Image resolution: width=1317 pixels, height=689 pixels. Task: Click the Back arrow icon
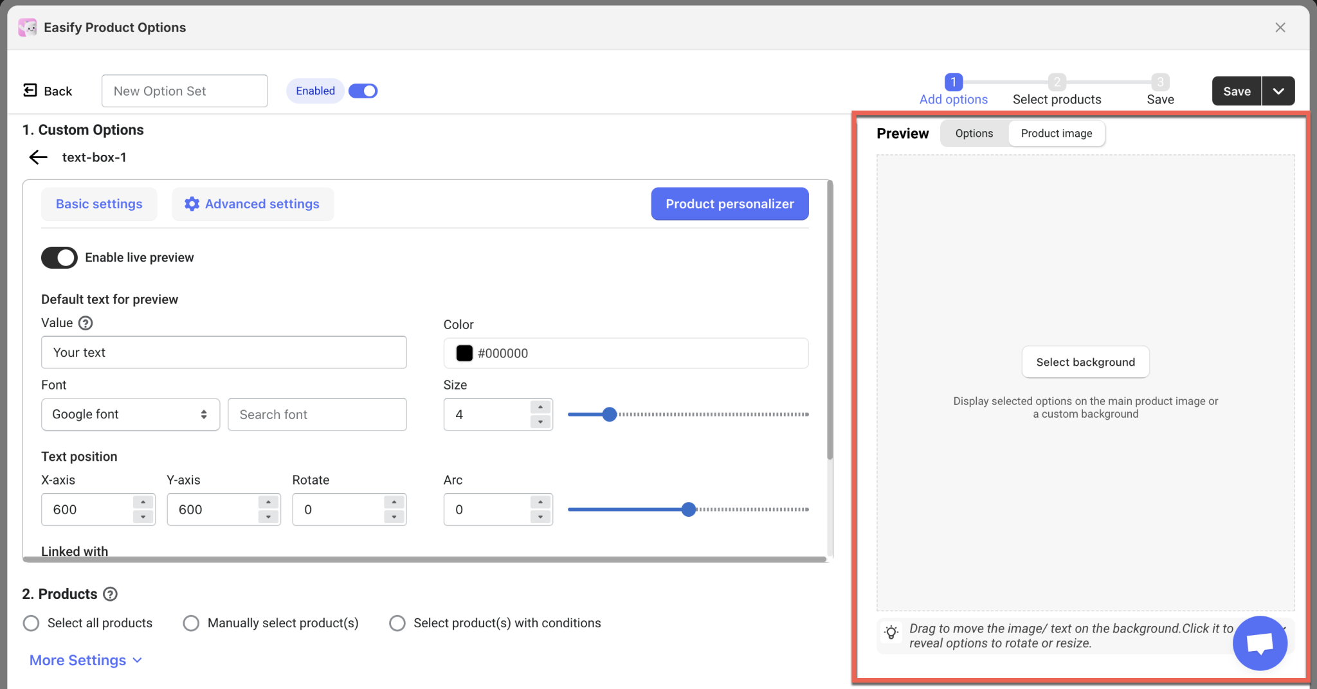[30, 91]
